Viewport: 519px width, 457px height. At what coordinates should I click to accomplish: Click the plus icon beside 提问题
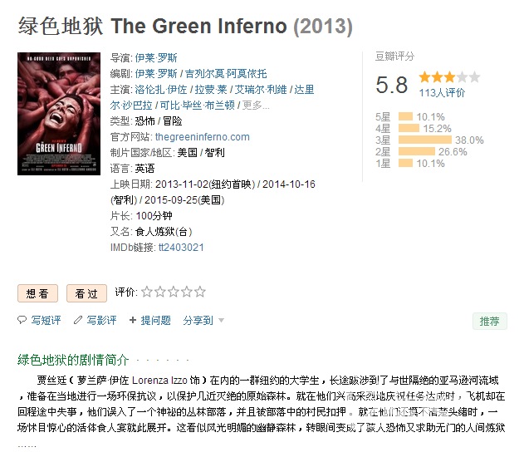tap(133, 320)
